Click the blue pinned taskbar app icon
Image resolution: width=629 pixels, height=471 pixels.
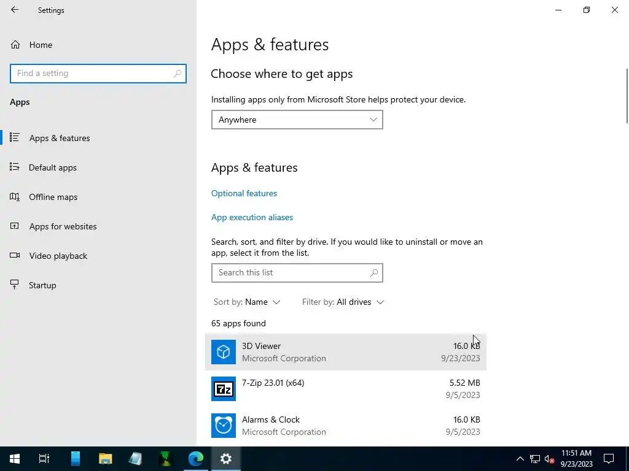tap(76, 459)
